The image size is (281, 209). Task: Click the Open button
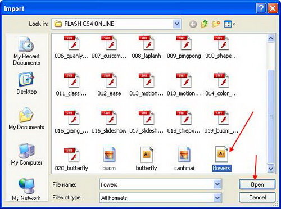[257, 184]
